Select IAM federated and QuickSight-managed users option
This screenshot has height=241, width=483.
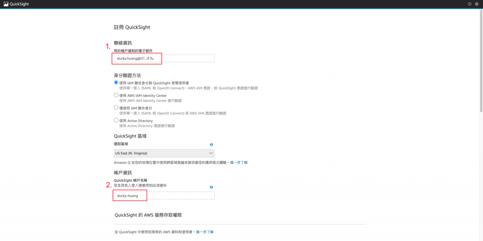(116, 83)
